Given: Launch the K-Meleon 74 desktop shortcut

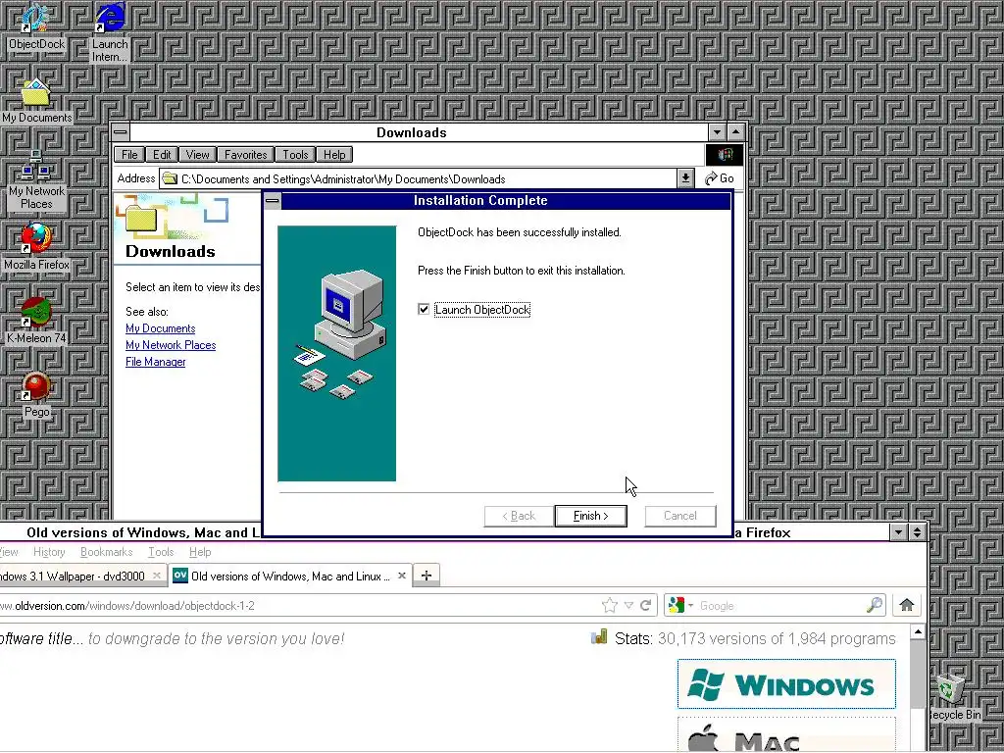Looking at the screenshot, I should [36, 321].
